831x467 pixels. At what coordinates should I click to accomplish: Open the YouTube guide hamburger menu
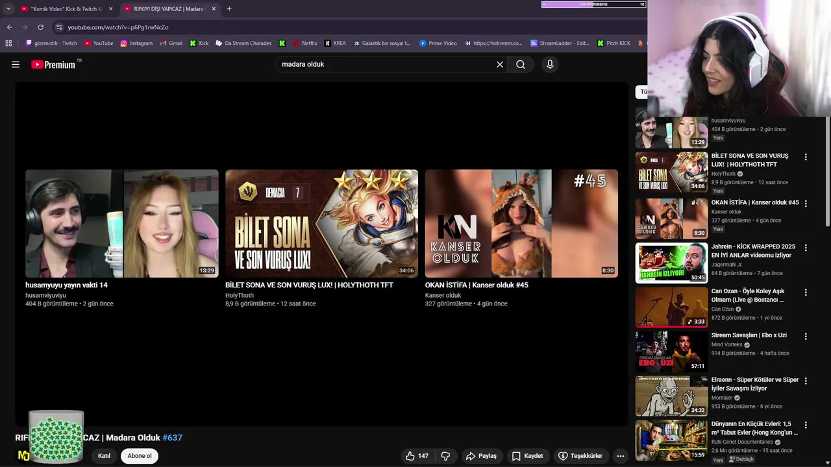tap(16, 64)
